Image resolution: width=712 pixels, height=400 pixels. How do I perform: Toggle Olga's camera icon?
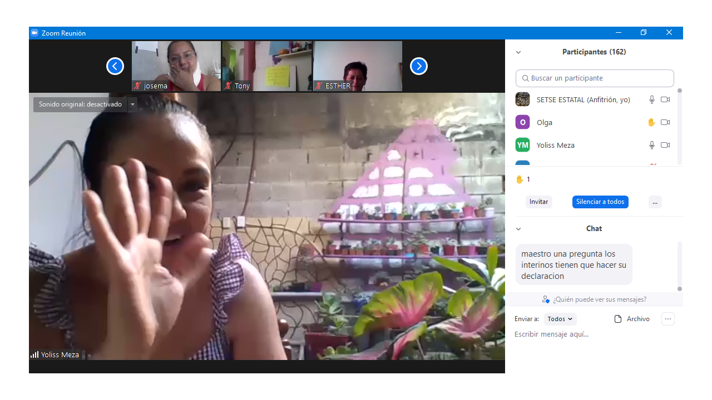(665, 122)
